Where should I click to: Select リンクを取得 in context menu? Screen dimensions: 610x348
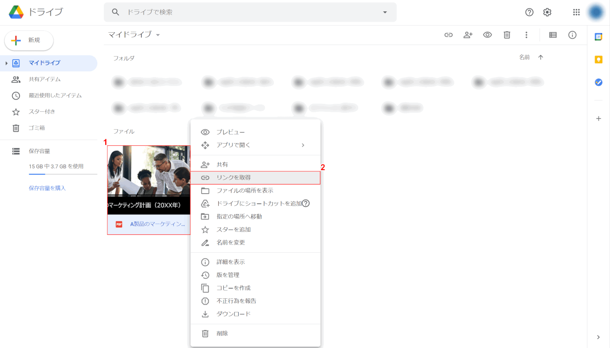255,177
